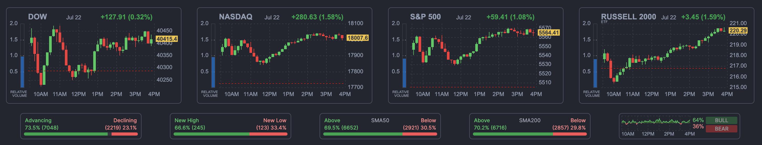This screenshot has height=145, width=762.
Task: Click New Low (123) 33.4% value
Action: point(271,128)
